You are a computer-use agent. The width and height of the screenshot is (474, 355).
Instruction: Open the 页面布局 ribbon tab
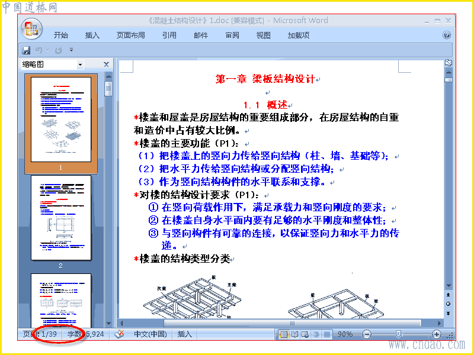coord(130,35)
